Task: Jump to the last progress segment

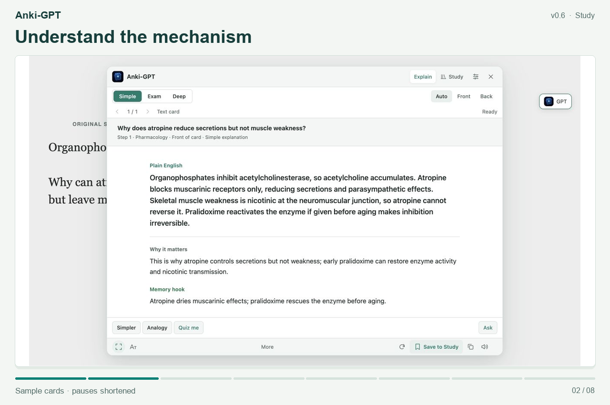Action: 559,379
